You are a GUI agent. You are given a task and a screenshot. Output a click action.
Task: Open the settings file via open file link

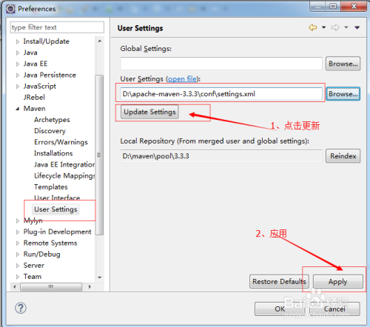coord(182,79)
